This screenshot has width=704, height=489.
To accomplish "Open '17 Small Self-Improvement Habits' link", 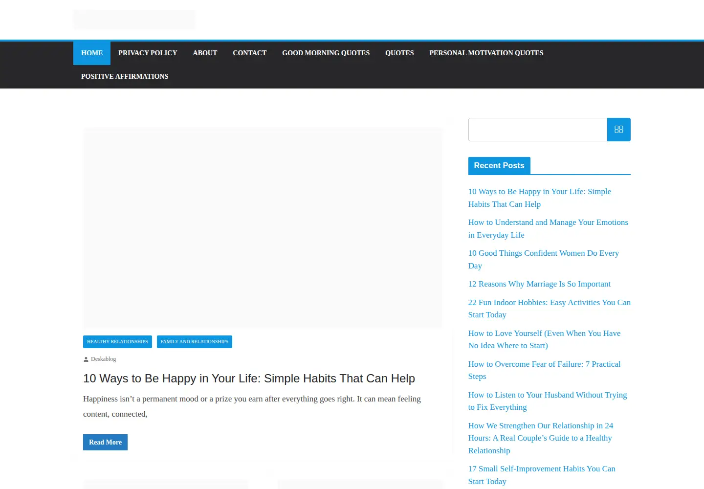I will point(542,475).
